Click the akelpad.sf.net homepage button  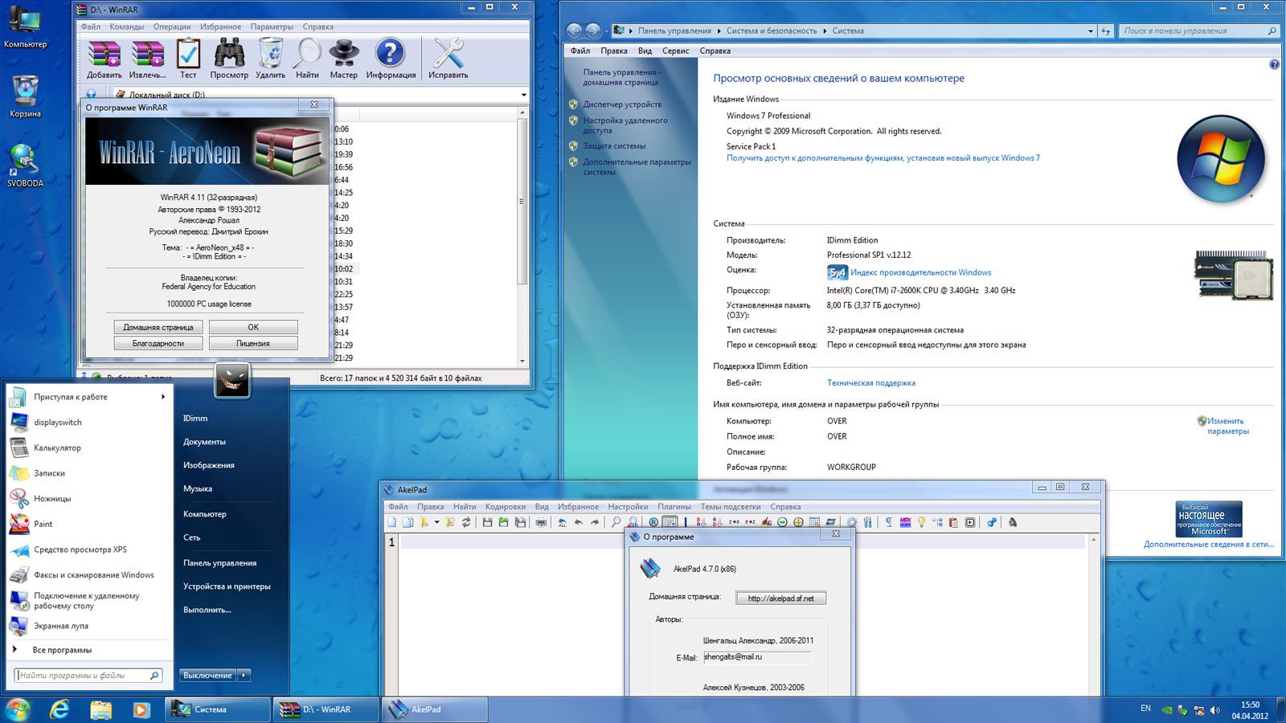pyautogui.click(x=780, y=598)
